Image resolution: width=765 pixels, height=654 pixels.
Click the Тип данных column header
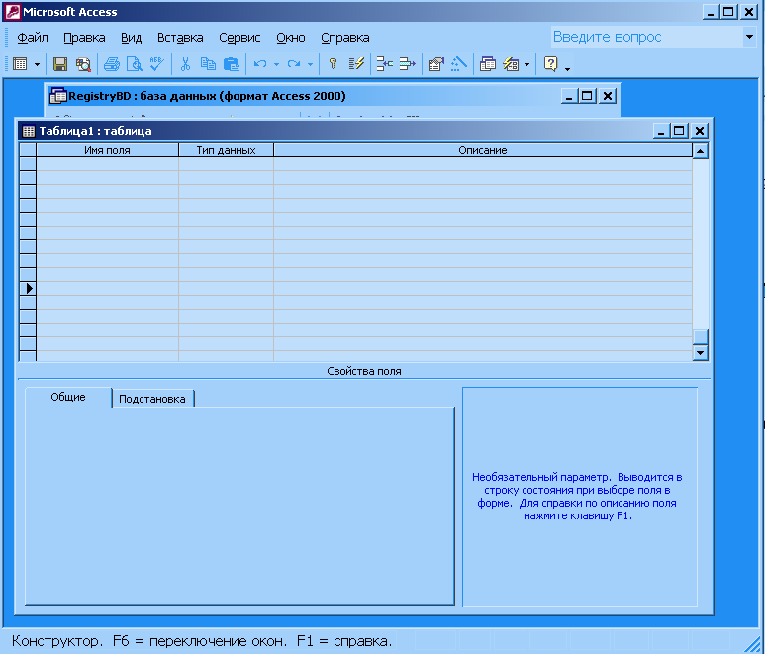pos(226,150)
